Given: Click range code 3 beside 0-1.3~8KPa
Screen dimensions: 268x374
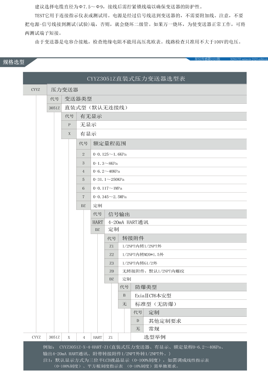Looking at the screenshot, I should (83, 163).
